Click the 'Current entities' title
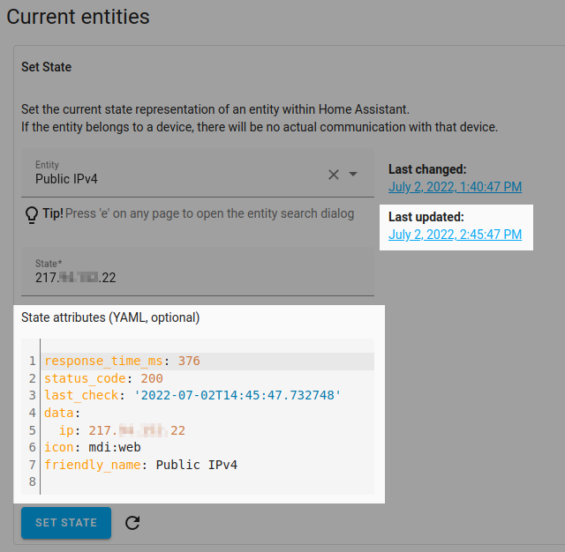 pos(78,17)
